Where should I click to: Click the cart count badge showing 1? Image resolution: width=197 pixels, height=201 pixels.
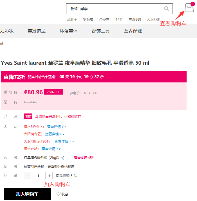click(193, 4)
